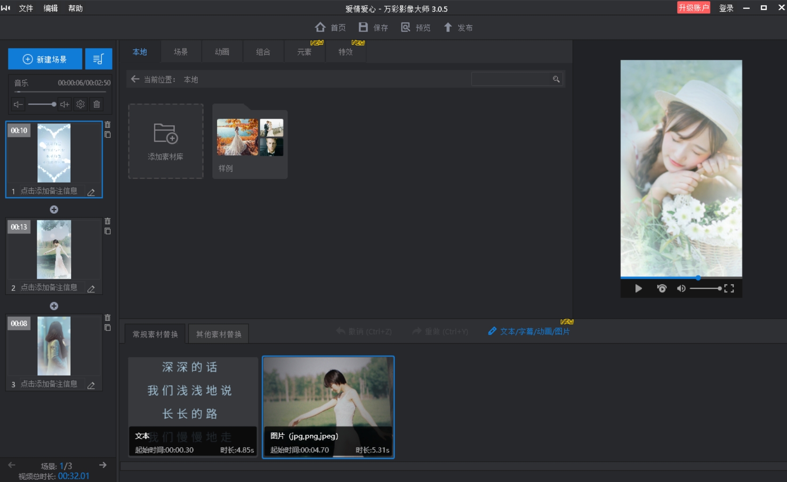
Task: Duplicate scene 1 with the copy icon
Action: [108, 135]
